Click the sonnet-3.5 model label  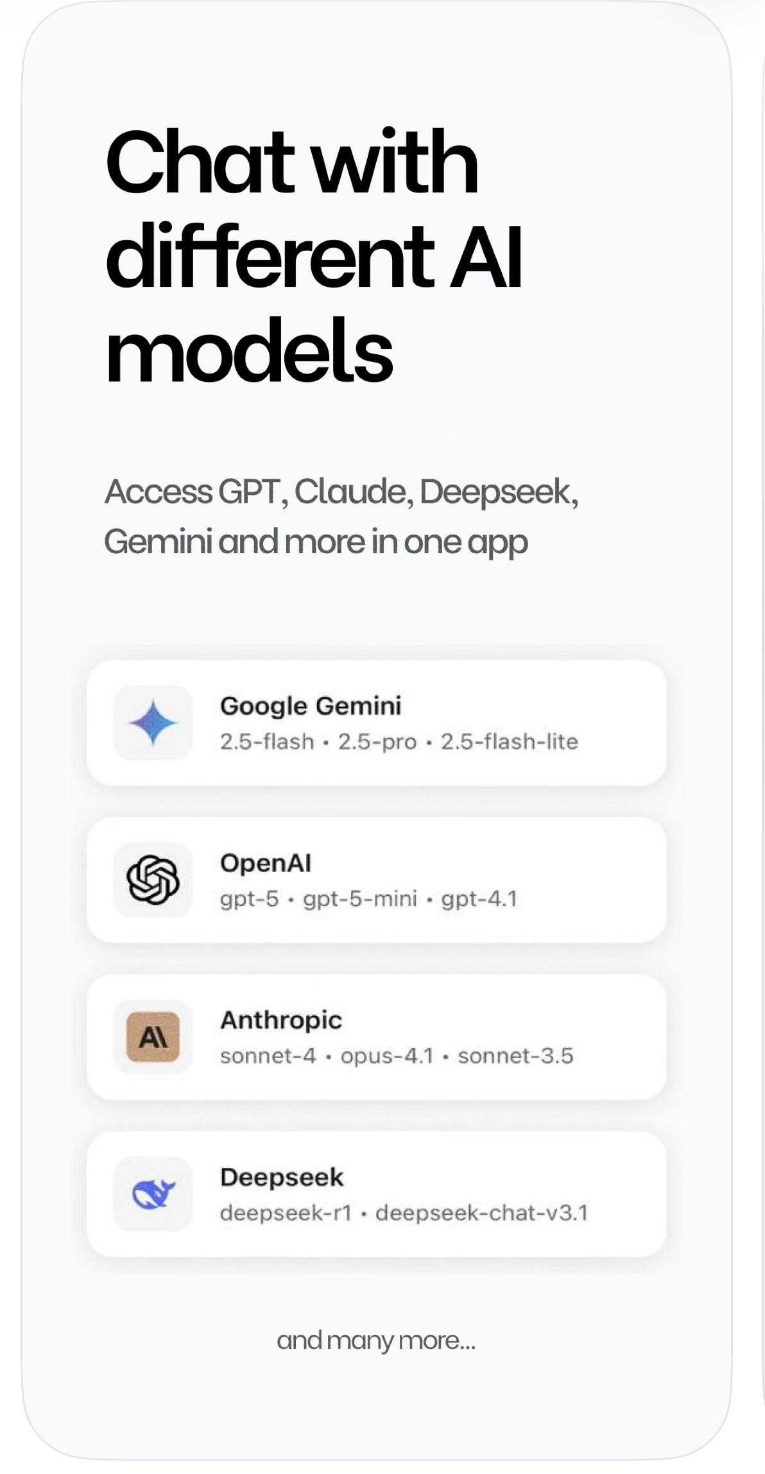click(x=515, y=1056)
